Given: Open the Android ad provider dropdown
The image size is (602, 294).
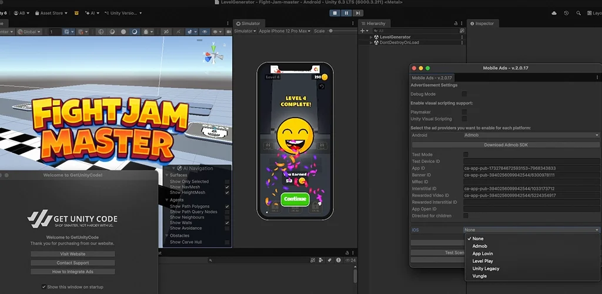Looking at the screenshot, I should pos(531,135).
